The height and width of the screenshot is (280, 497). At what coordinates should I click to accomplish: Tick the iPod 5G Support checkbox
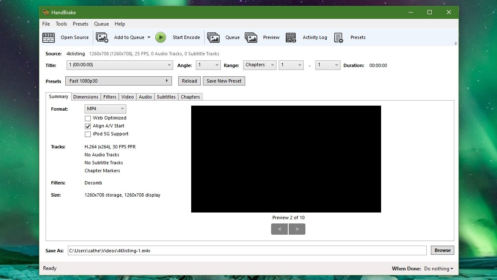pos(88,134)
